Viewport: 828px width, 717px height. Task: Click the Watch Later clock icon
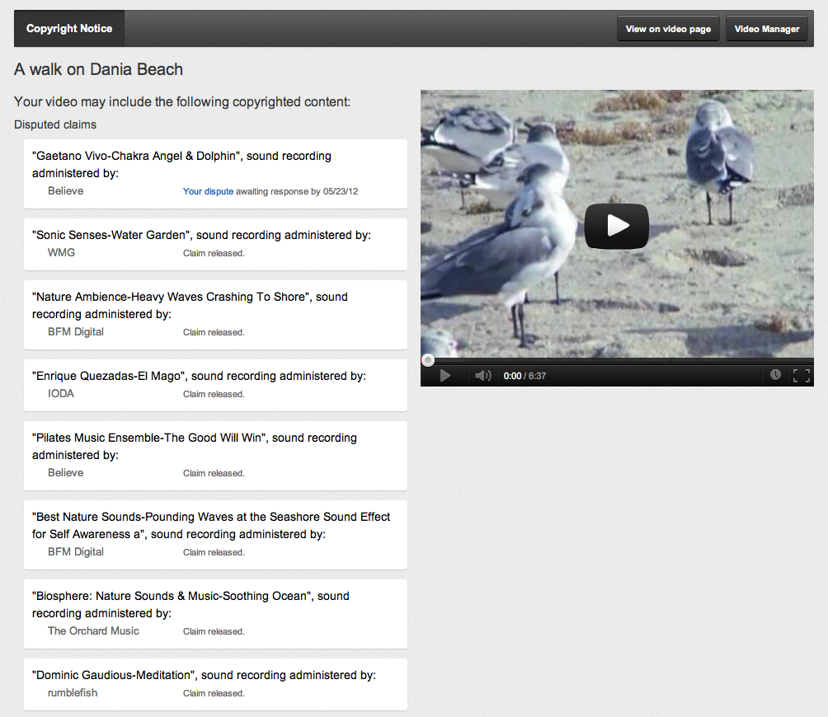click(775, 375)
